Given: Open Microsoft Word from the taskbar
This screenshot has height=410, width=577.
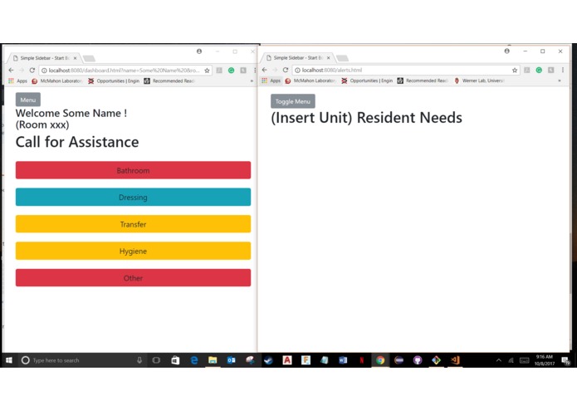Looking at the screenshot, I should [x=343, y=360].
